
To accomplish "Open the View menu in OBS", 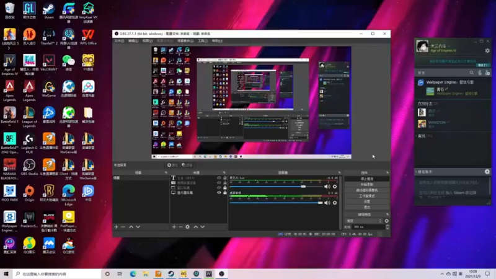I will click(x=148, y=41).
